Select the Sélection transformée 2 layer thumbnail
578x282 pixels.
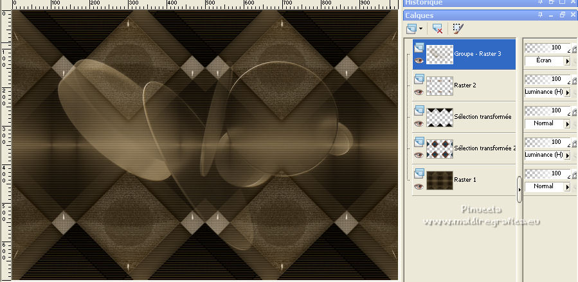[439, 149]
